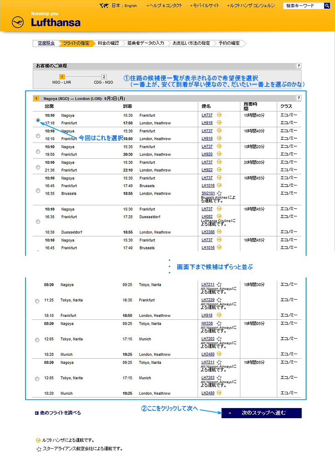Click the 便名 column header
This screenshot has height=455, width=335.
click(206, 106)
